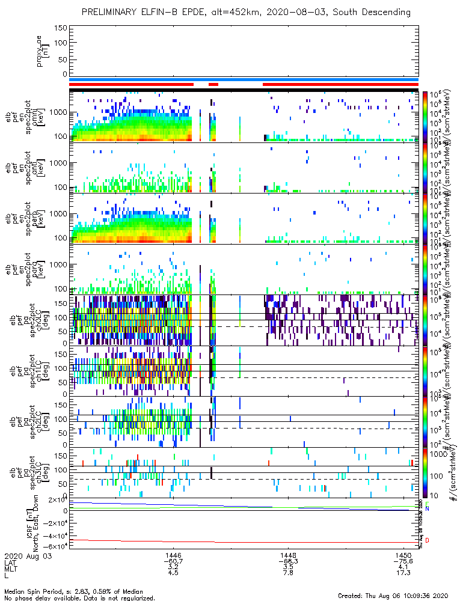466x601 pixels.
Task: Select the 1448 time axis tick label
Action: click(288, 555)
